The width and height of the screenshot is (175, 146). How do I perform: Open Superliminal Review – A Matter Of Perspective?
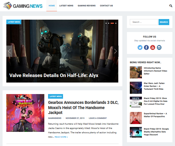click(x=155, y=115)
